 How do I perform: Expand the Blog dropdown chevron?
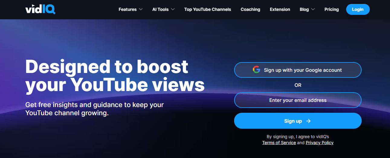pyautogui.click(x=313, y=9)
